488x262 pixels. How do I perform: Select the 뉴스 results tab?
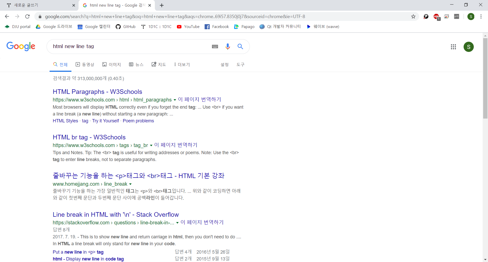pos(136,65)
